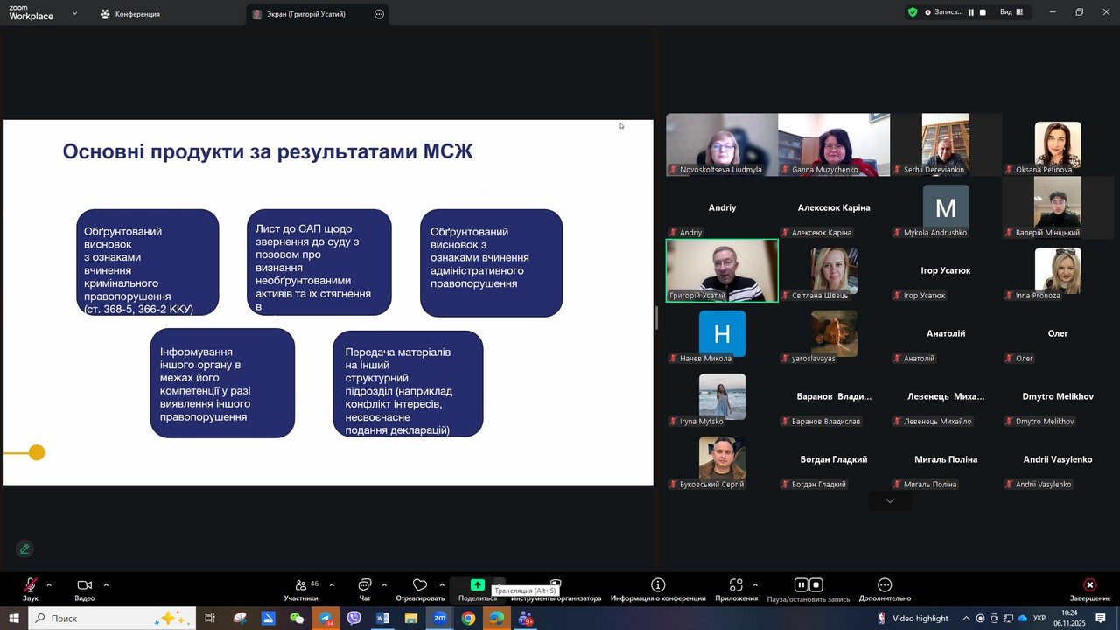Open Информация о конференции info icon
Image resolution: width=1120 pixels, height=630 pixels.
658,585
